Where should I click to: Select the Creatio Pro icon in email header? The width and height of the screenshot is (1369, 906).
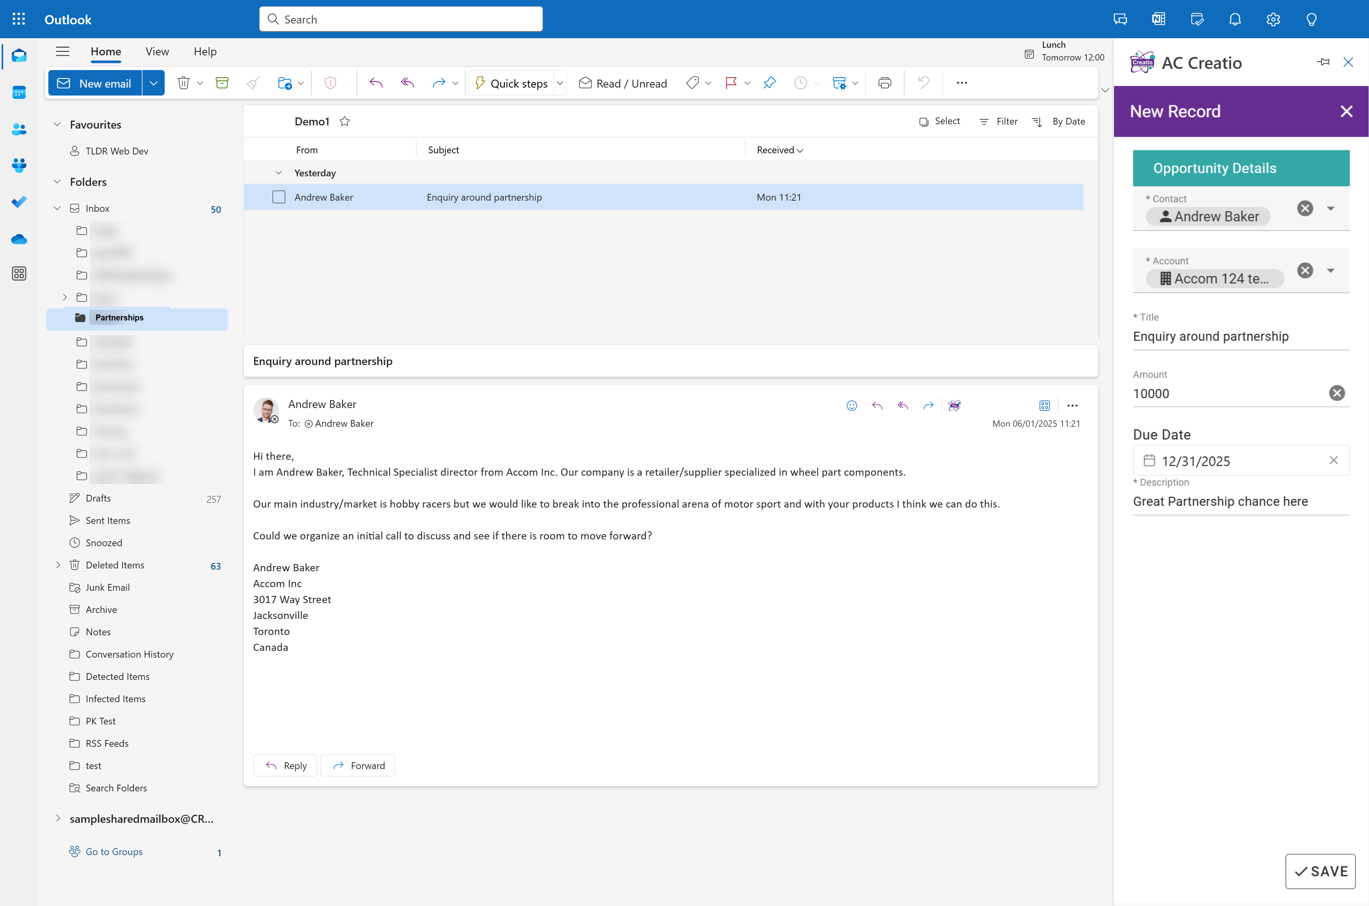pos(954,405)
